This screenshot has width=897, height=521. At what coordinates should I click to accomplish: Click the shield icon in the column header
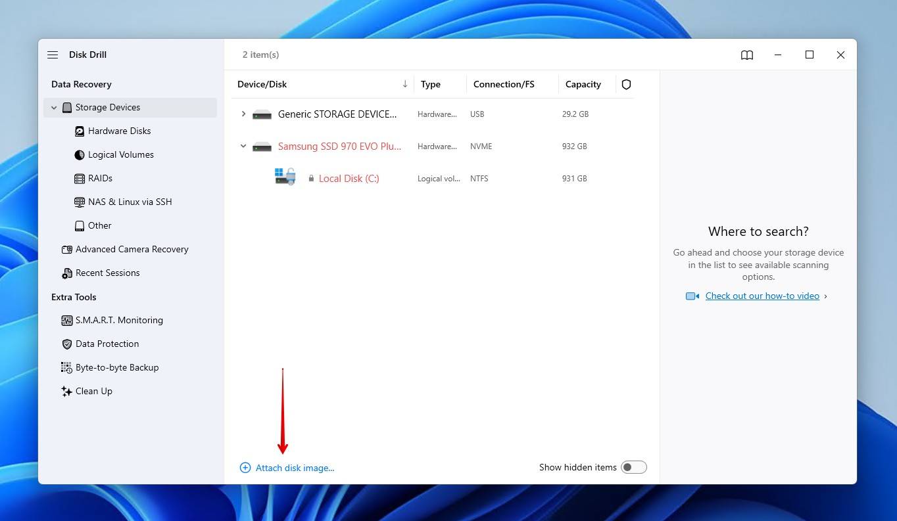tap(625, 84)
